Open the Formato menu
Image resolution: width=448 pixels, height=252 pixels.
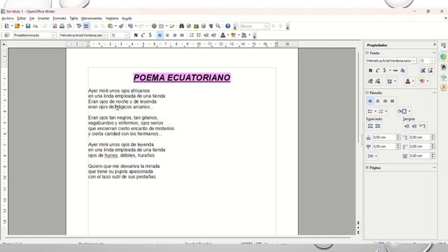[x=59, y=18]
